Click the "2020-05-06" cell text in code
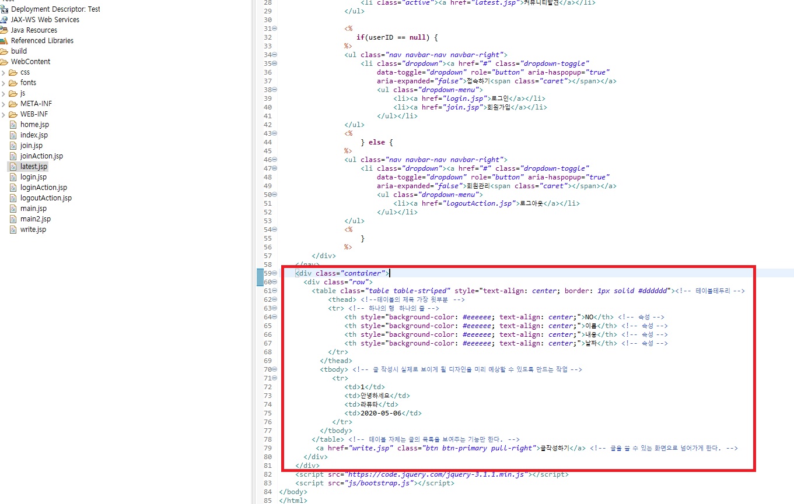 point(381,413)
